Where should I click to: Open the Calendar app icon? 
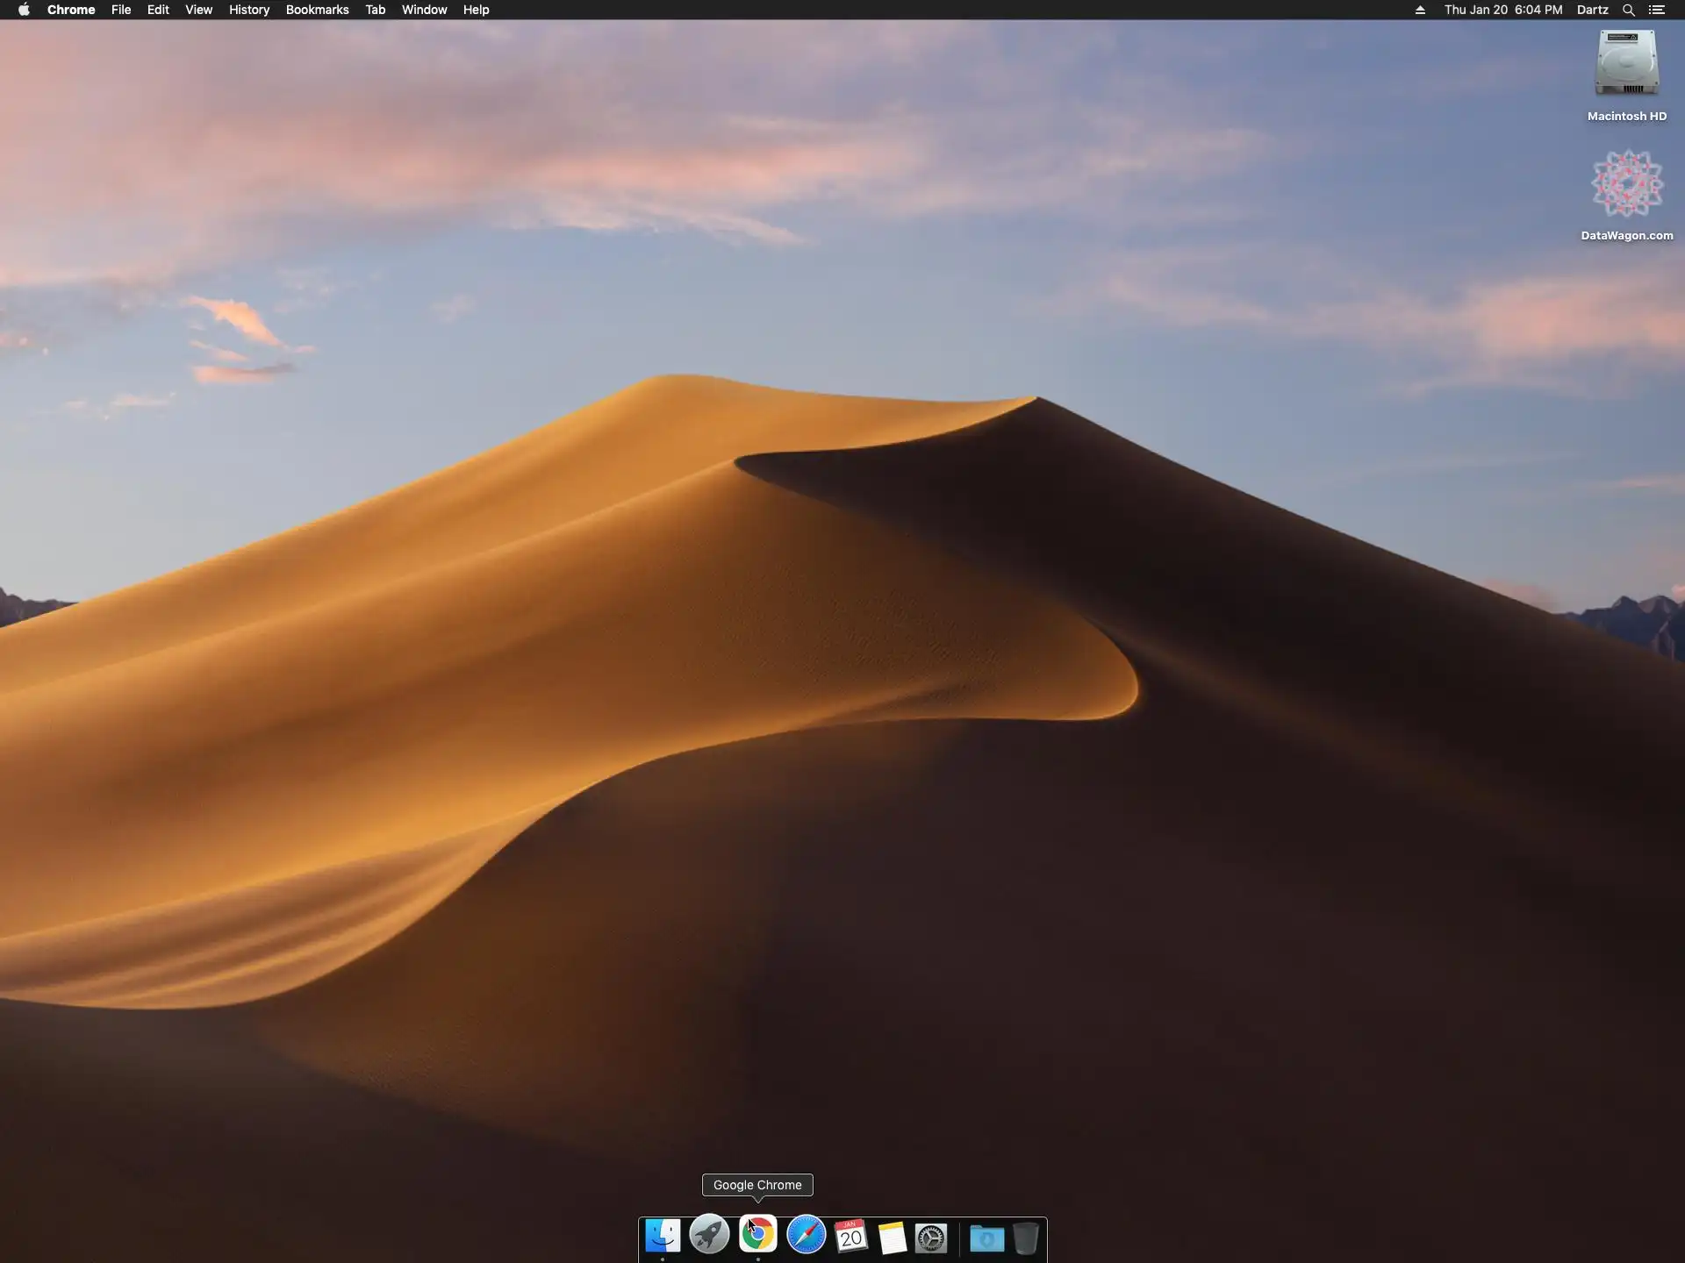pos(850,1237)
